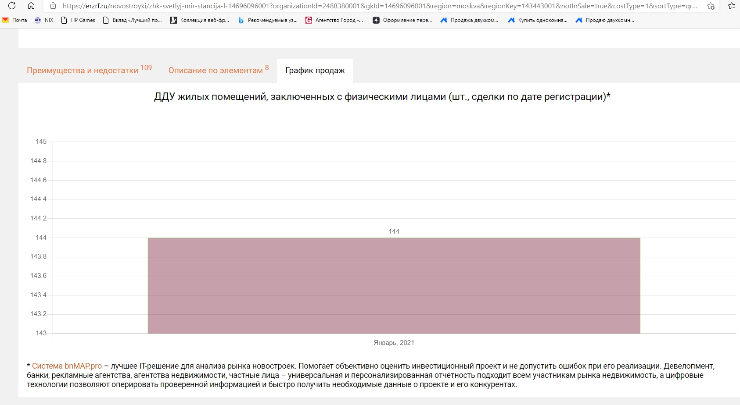Image resolution: width=740 pixels, height=405 pixels.
Task: Select the График продаж tab
Action: click(315, 71)
